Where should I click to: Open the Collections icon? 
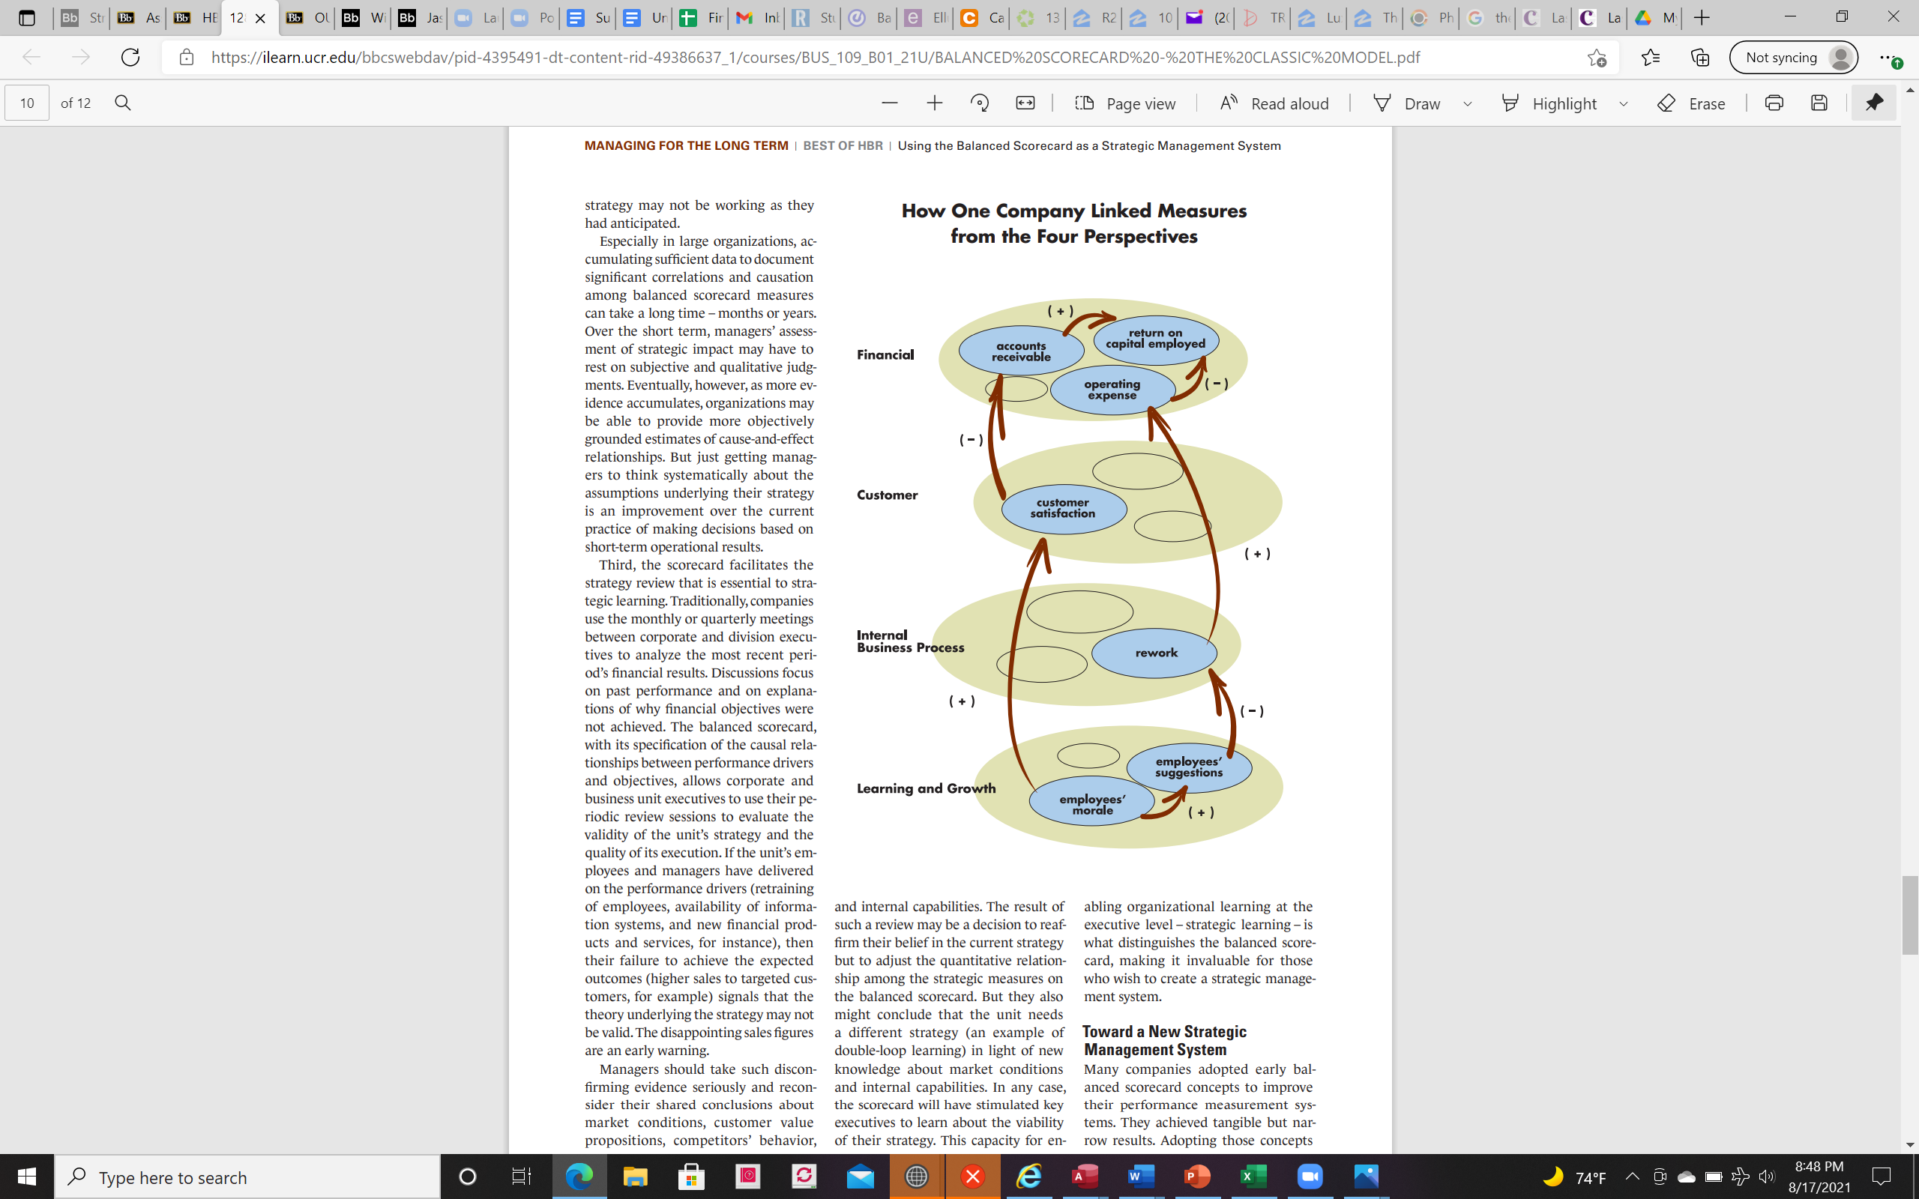(x=1699, y=57)
